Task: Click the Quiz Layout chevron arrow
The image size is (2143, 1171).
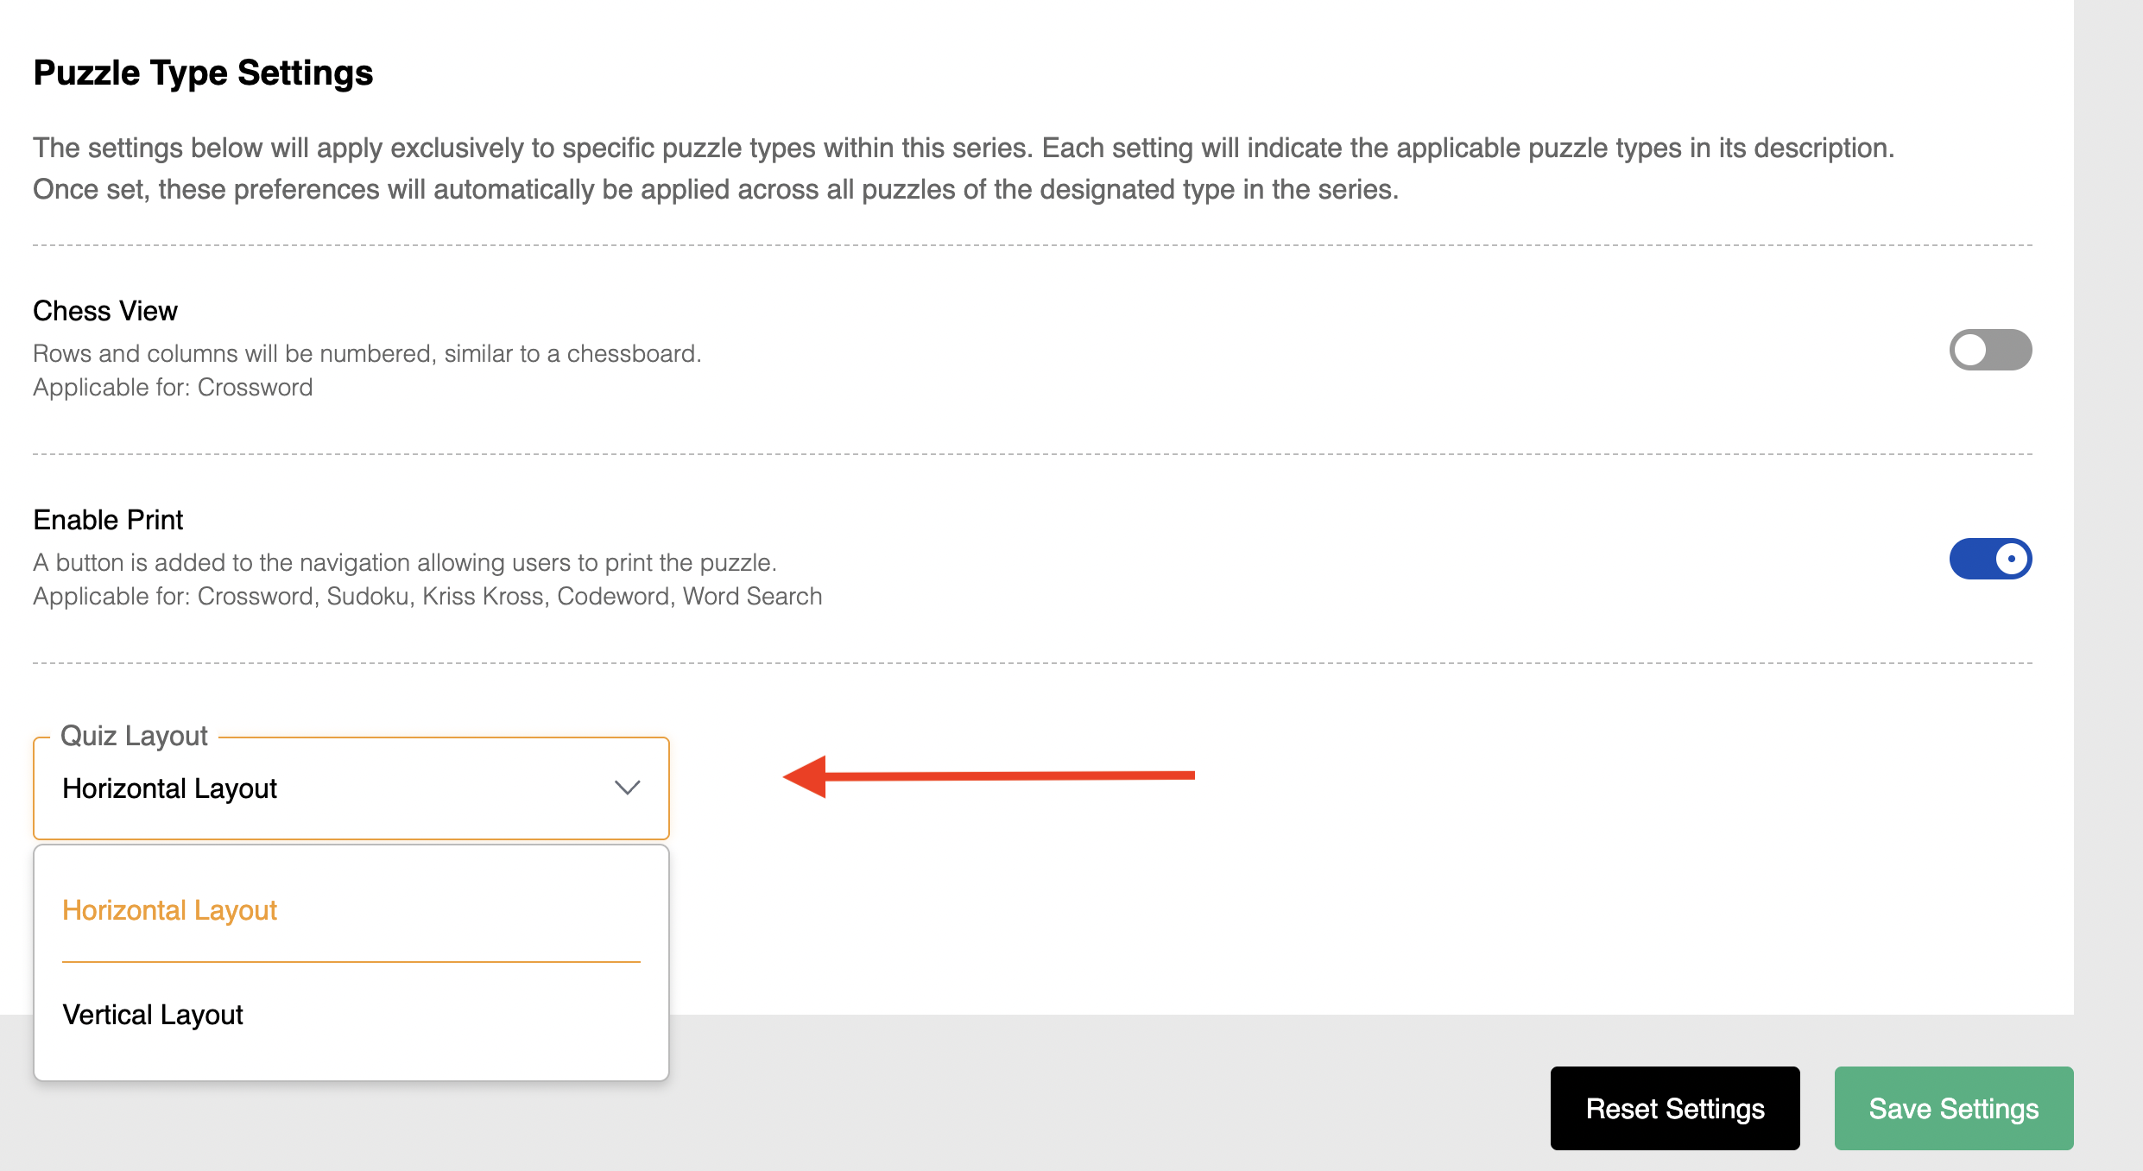Action: coord(627,788)
